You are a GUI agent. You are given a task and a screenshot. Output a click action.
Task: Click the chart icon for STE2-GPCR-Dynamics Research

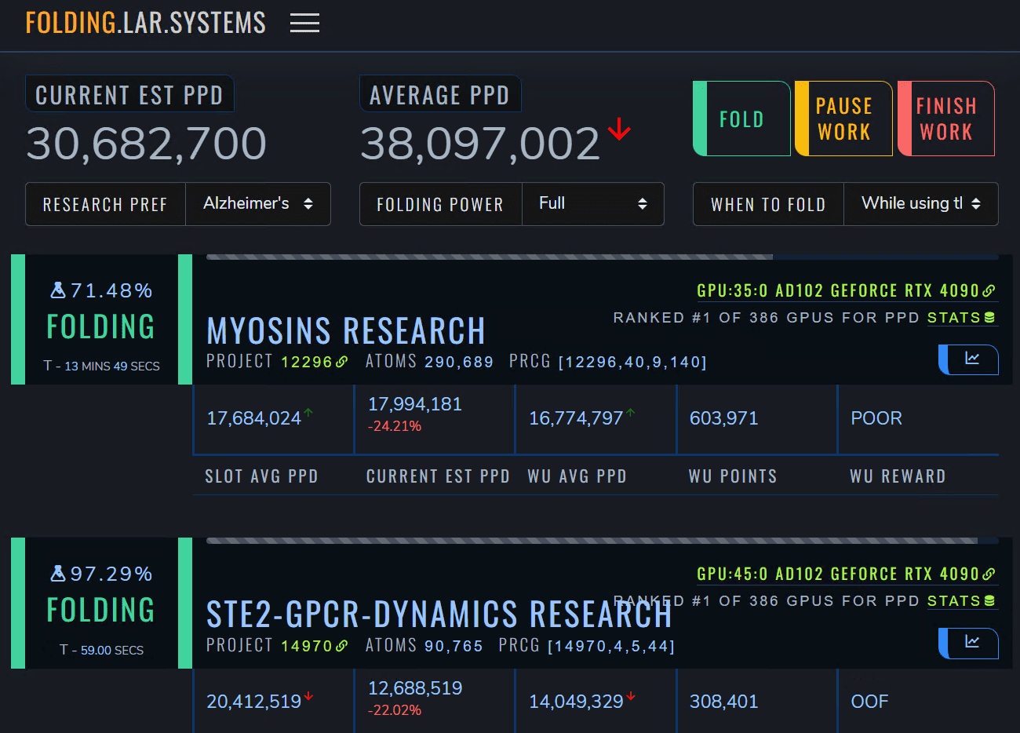971,642
